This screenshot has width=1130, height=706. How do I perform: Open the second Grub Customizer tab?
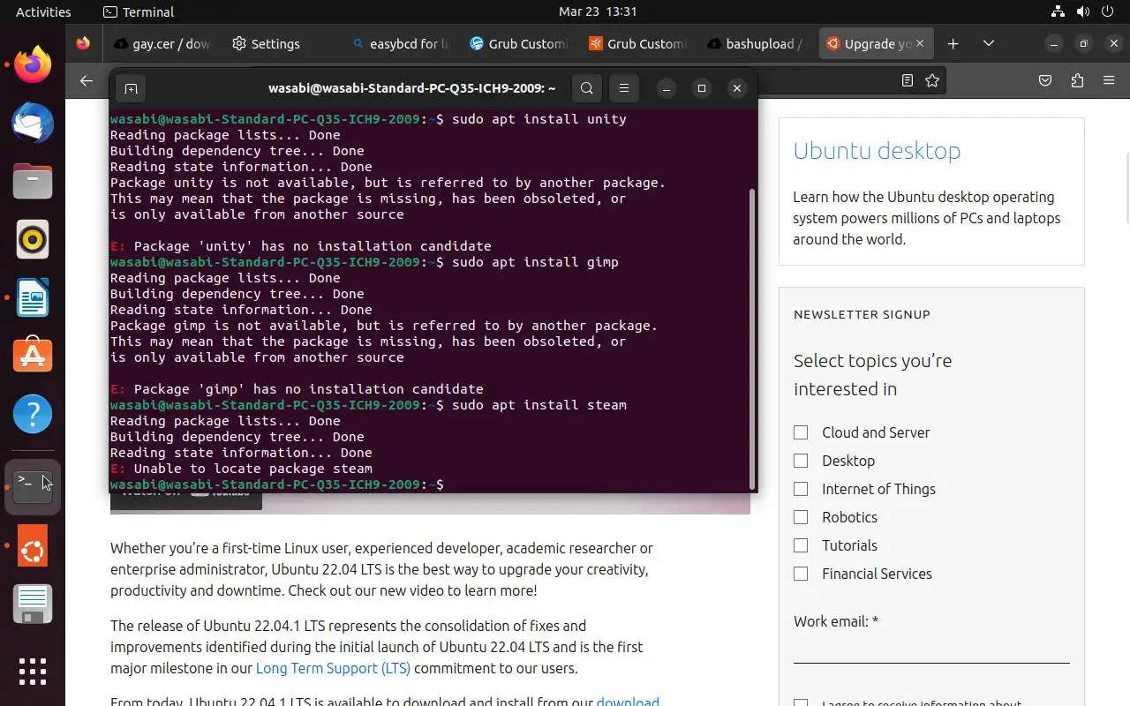coord(636,43)
